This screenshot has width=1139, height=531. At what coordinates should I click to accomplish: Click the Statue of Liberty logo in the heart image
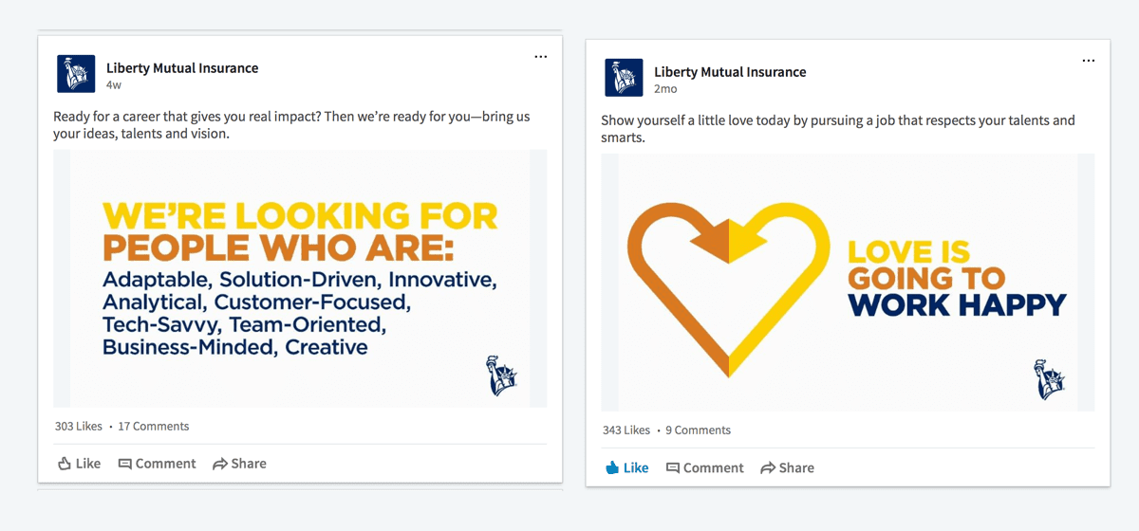point(1049,378)
